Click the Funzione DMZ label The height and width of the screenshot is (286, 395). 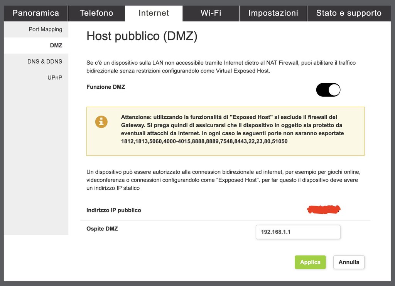pyautogui.click(x=106, y=87)
